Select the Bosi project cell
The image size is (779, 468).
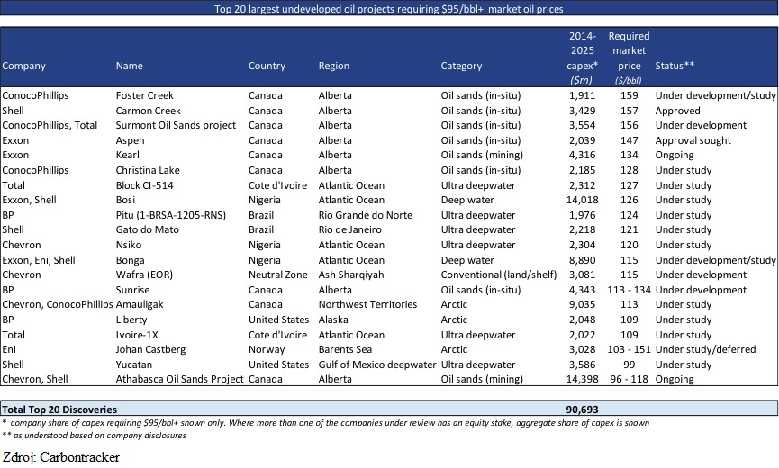point(125,200)
